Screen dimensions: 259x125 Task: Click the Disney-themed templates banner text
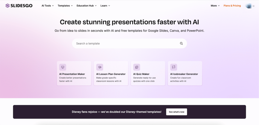(x=116, y=112)
